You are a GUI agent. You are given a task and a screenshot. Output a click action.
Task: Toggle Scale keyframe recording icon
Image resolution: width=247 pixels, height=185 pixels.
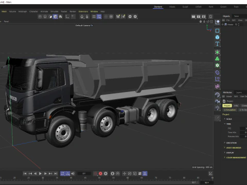135,174
